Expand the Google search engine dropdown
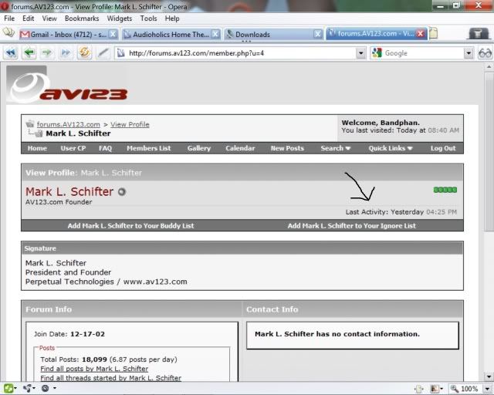The image size is (494, 395). (x=469, y=53)
